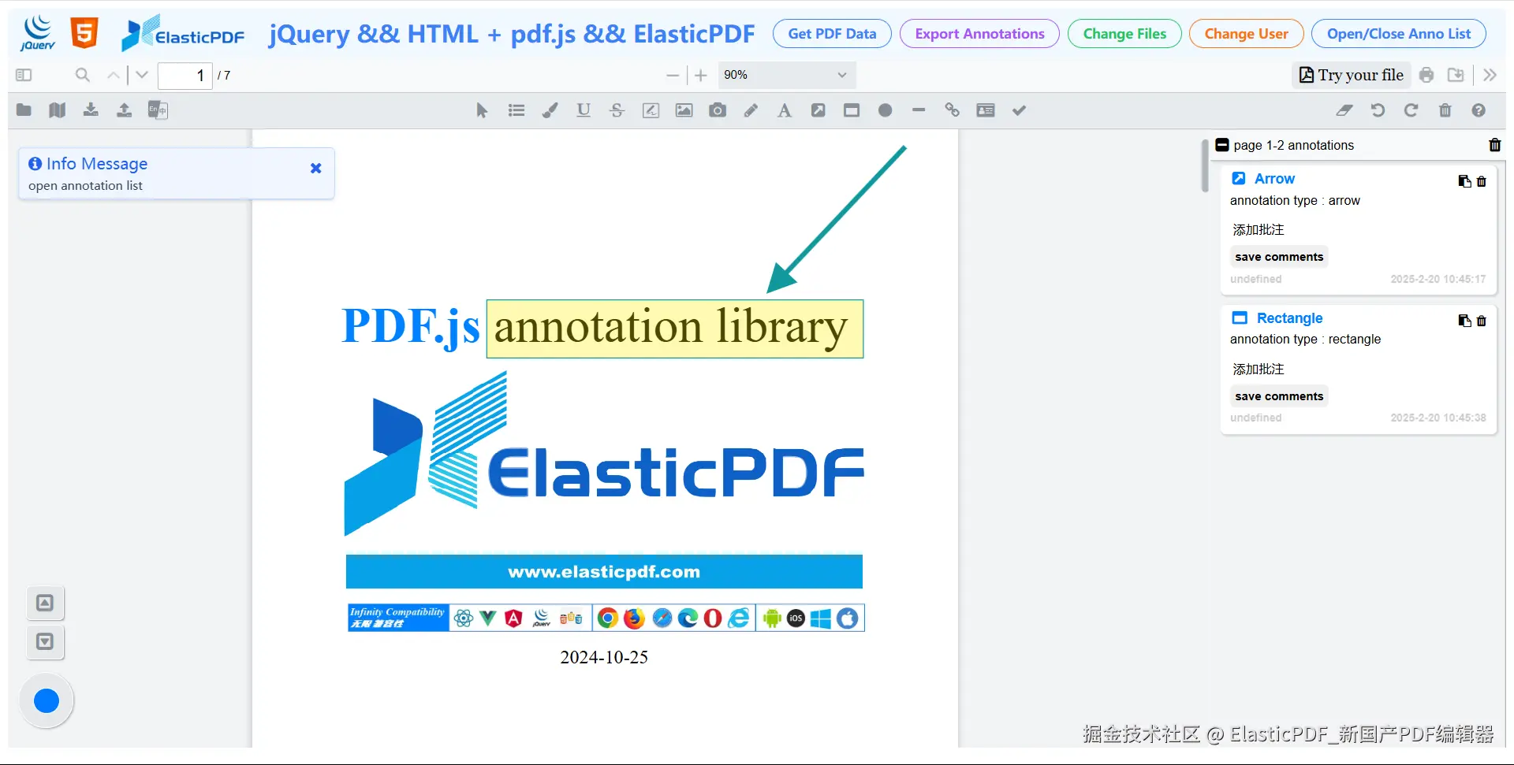Screen dimensions: 1514x765
Task: Select the underline annotation tool
Action: click(x=584, y=110)
